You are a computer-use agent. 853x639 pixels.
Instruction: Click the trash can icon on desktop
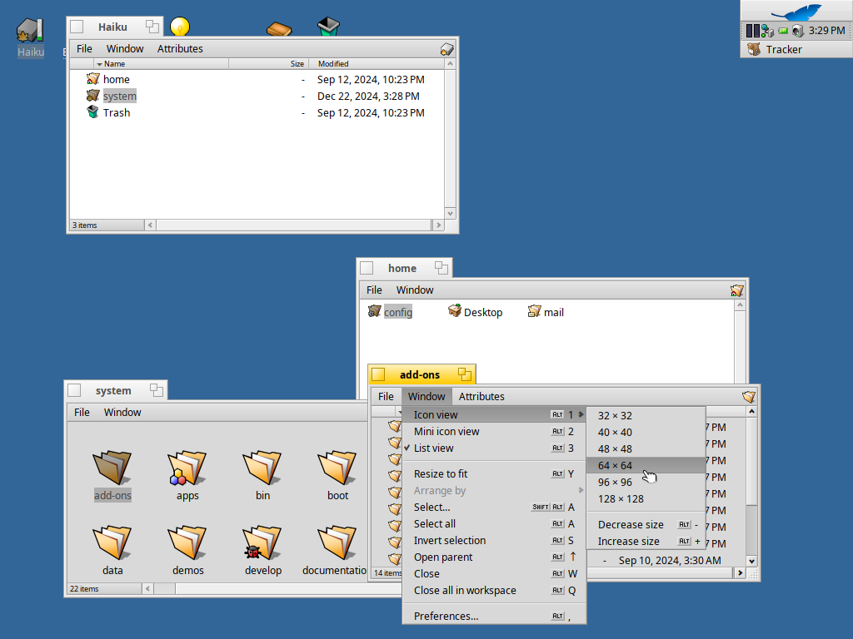328,26
